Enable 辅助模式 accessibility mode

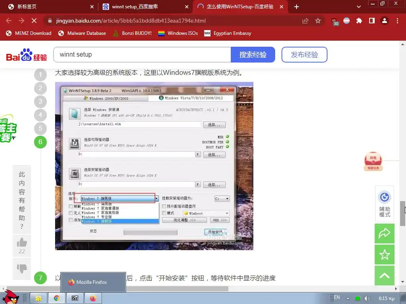pos(385,204)
